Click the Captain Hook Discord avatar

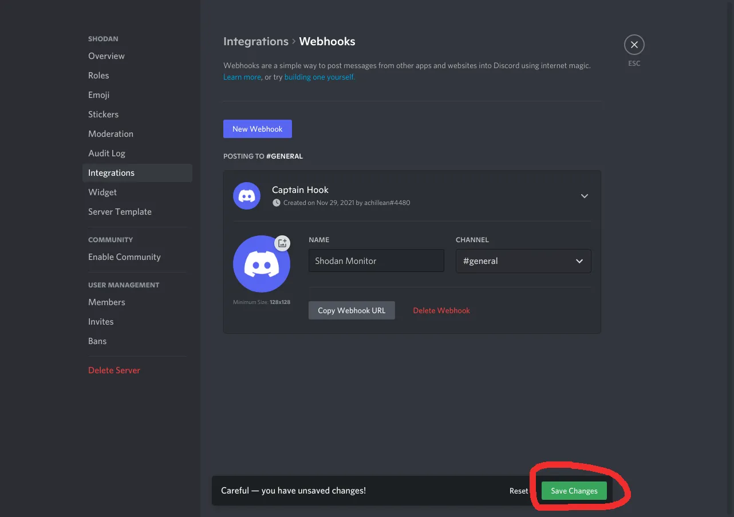pyautogui.click(x=246, y=195)
